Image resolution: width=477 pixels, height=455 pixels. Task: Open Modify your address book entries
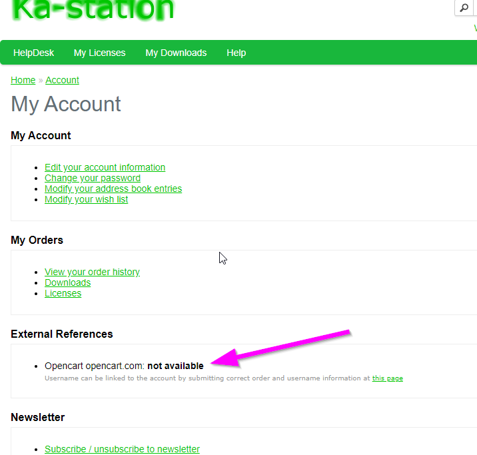click(113, 189)
